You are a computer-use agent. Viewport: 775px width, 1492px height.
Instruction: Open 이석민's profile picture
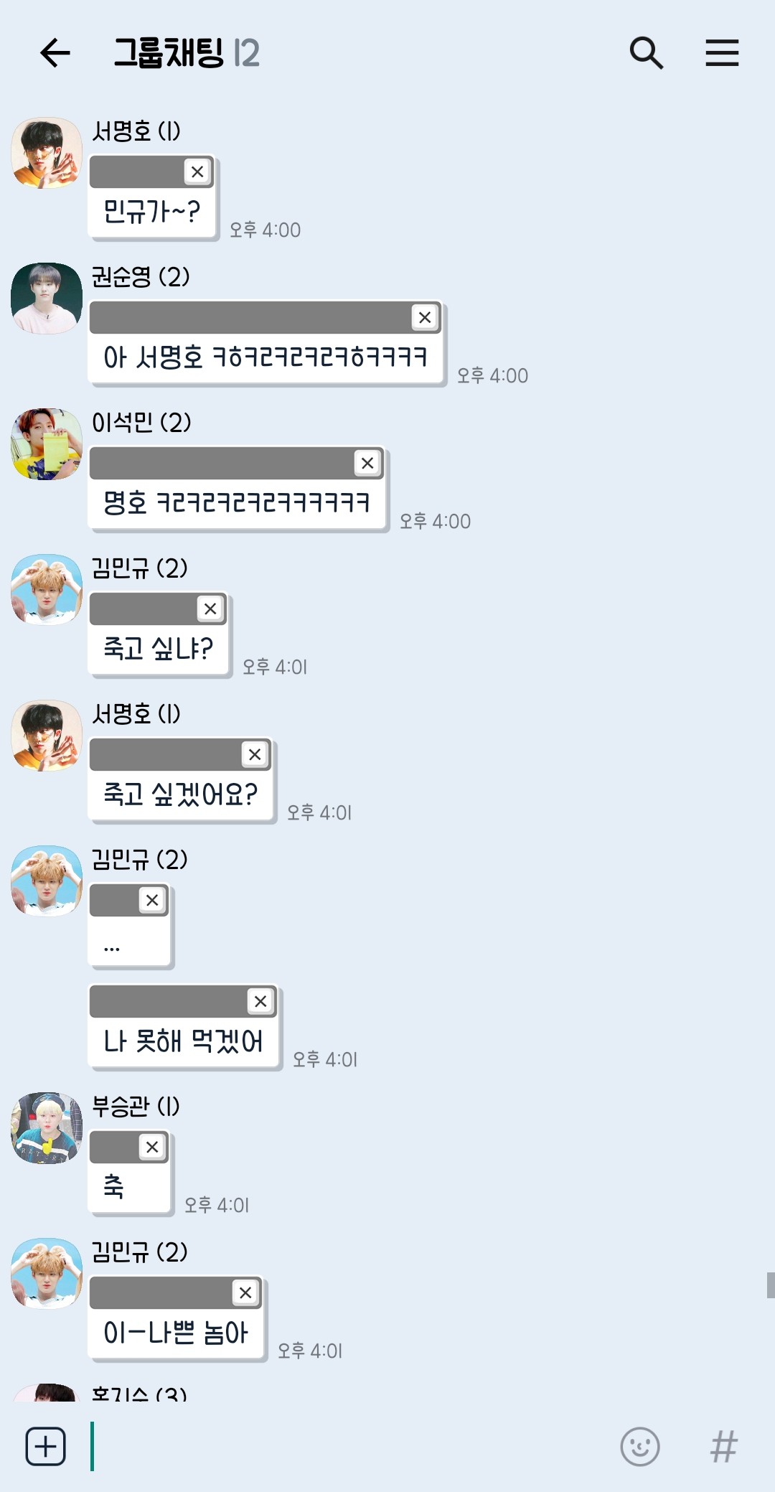tap(47, 444)
